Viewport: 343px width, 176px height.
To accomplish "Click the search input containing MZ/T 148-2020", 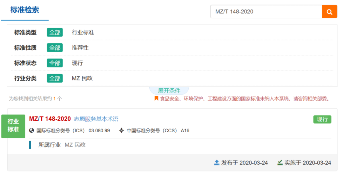I will [266, 12].
